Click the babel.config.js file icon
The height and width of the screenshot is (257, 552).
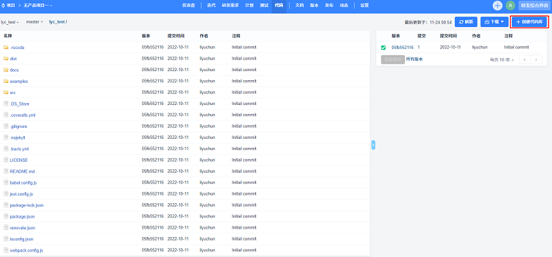click(x=6, y=182)
